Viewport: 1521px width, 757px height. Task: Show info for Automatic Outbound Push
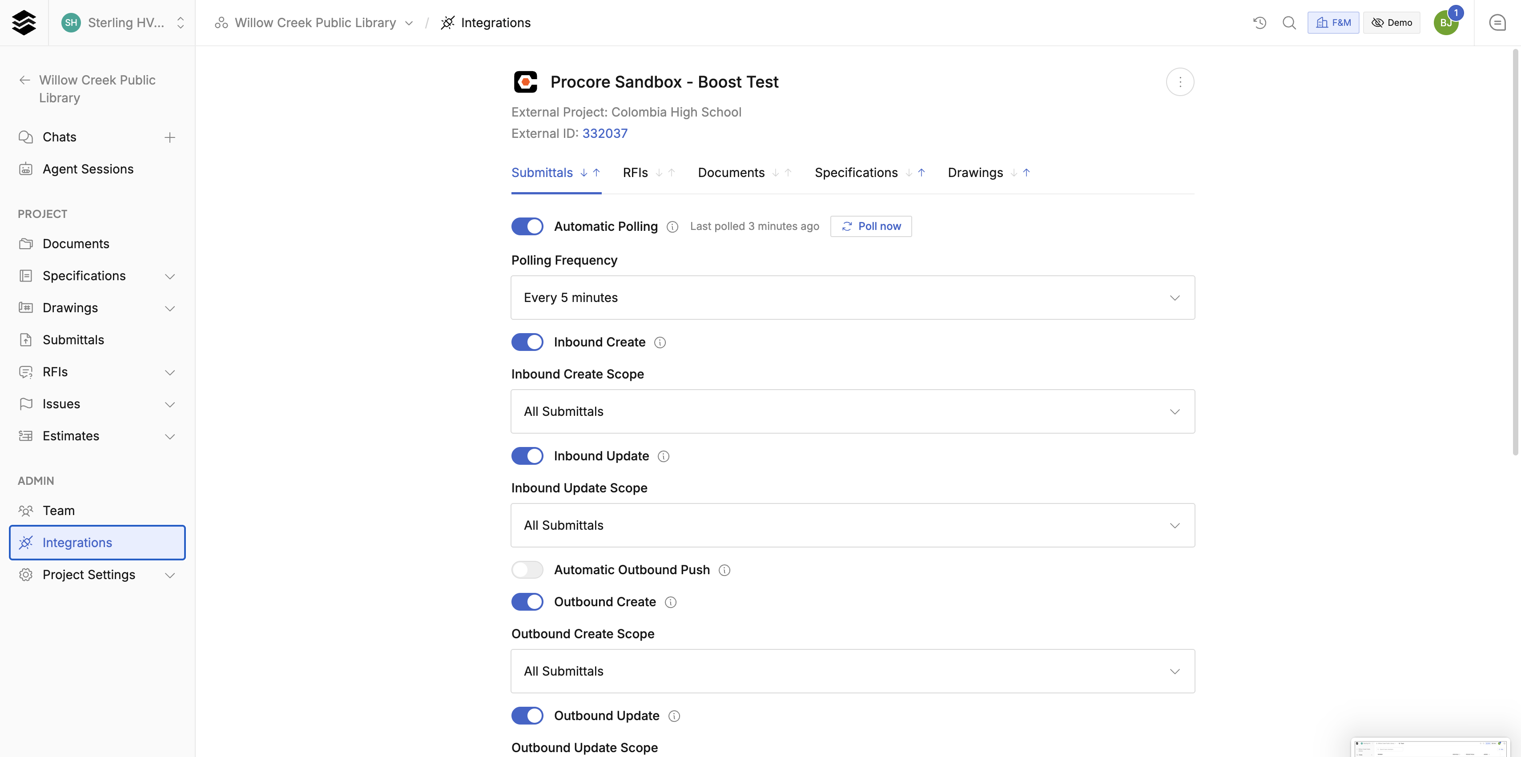point(724,570)
